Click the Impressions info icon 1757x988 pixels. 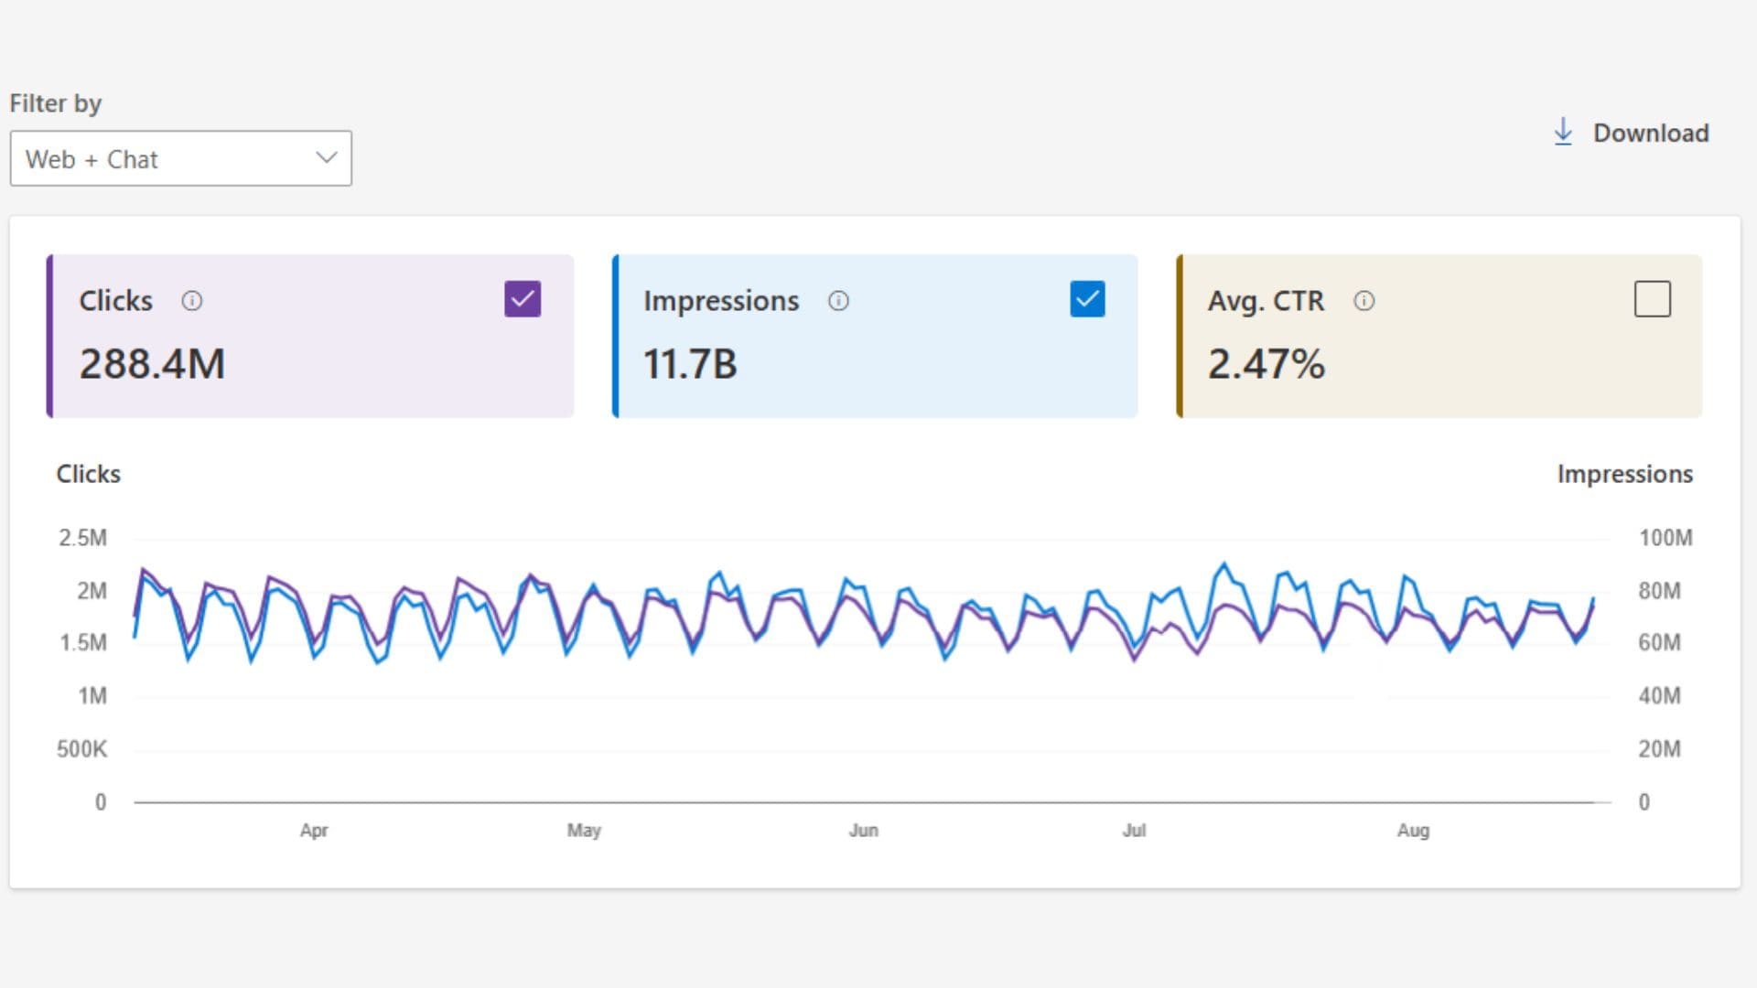(x=838, y=301)
